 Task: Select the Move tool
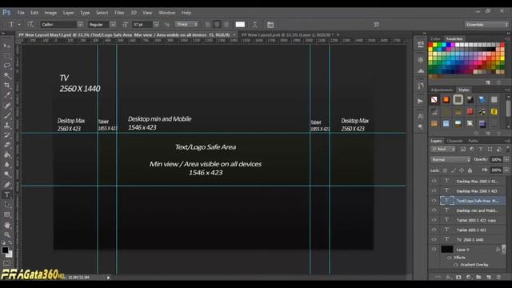tap(7, 46)
